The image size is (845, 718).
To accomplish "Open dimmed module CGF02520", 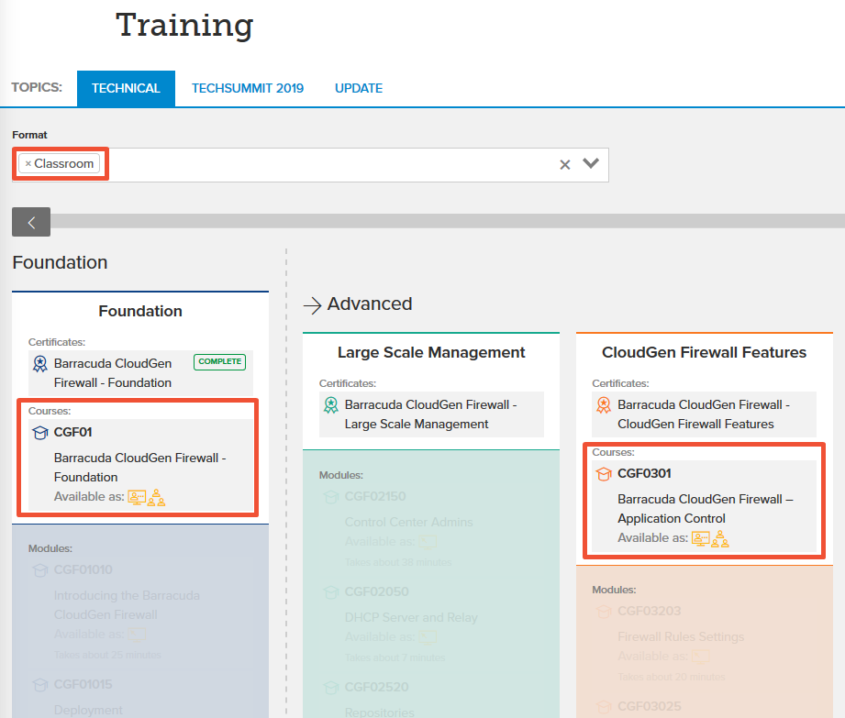I will pos(377,688).
